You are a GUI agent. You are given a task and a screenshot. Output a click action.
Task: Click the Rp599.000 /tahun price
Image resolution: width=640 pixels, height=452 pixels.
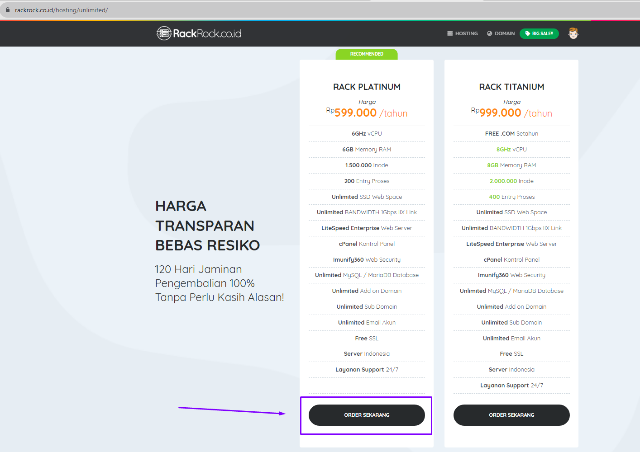[367, 113]
